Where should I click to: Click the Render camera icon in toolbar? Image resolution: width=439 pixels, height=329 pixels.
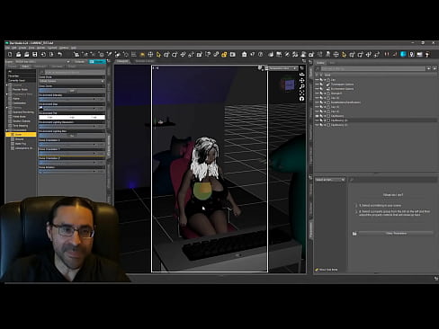(x=233, y=54)
